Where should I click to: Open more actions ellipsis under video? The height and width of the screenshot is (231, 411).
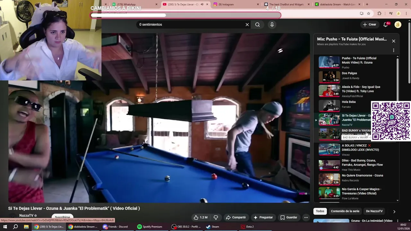306,218
